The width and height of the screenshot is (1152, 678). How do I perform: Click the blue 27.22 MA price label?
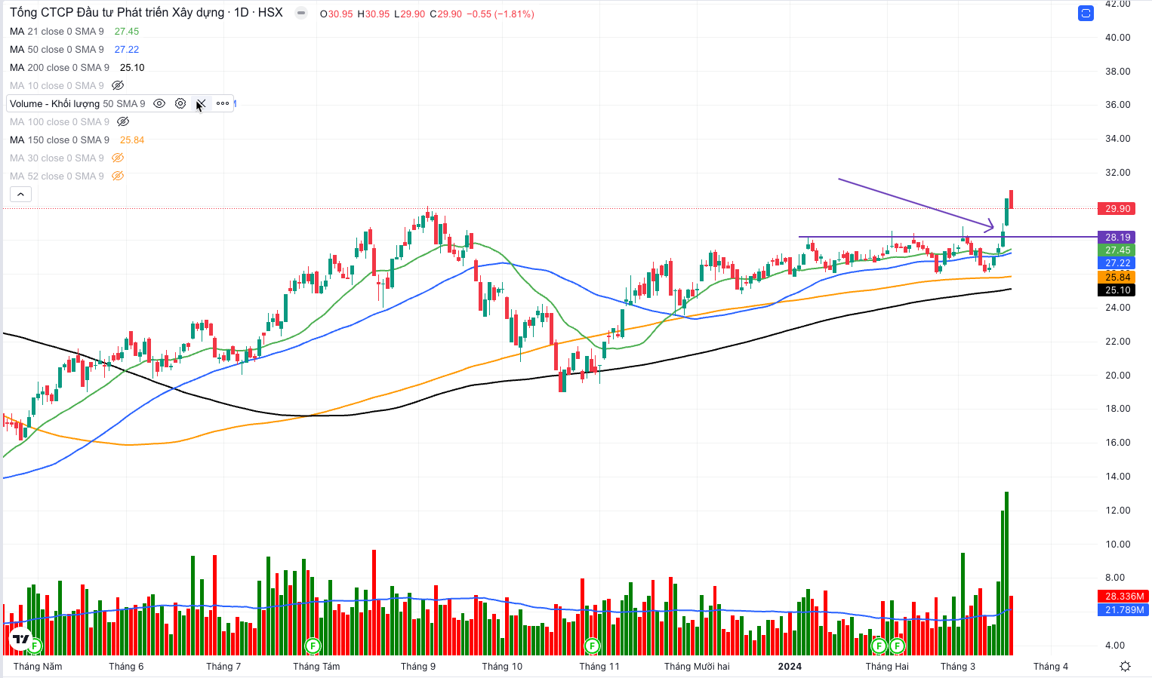(x=1117, y=262)
